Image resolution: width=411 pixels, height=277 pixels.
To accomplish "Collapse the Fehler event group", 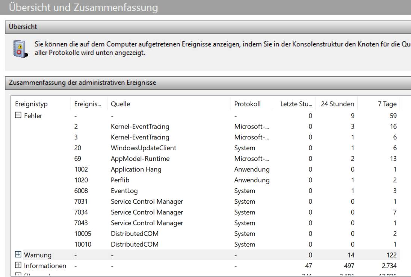I will click(x=18, y=116).
